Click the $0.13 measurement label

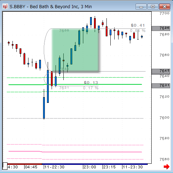(x=91, y=83)
